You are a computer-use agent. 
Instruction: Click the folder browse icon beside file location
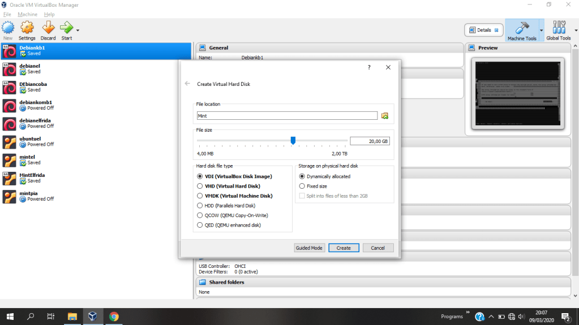(385, 116)
